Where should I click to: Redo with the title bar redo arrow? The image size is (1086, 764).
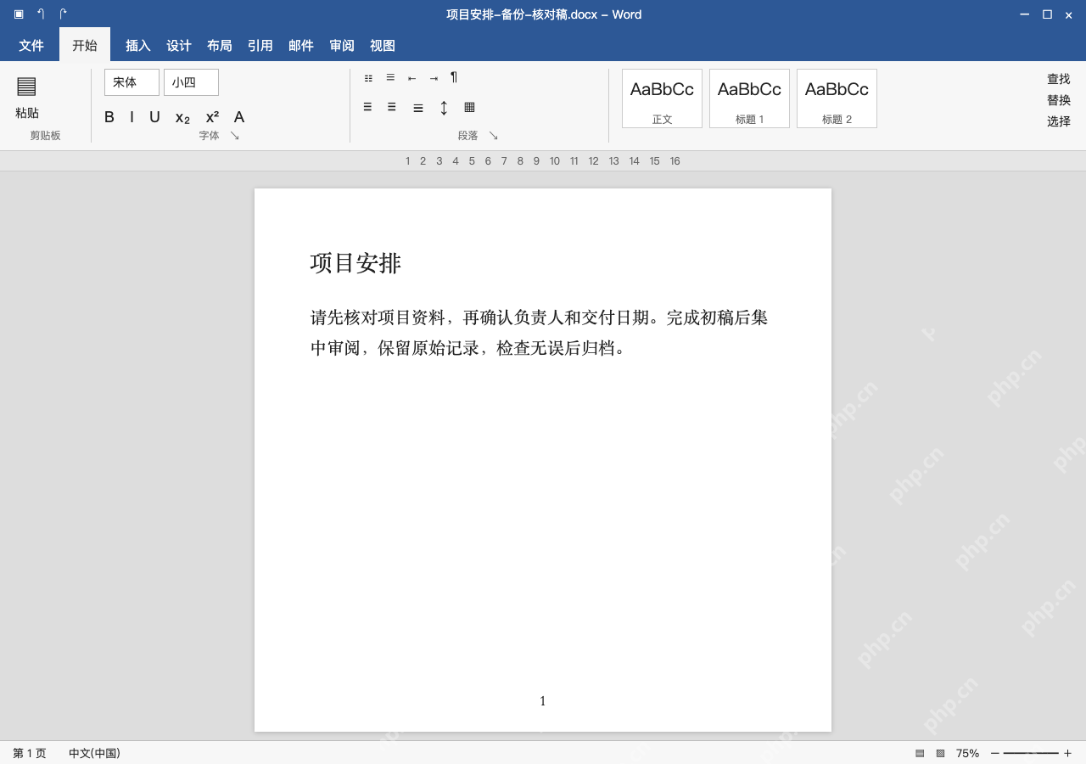tap(63, 14)
